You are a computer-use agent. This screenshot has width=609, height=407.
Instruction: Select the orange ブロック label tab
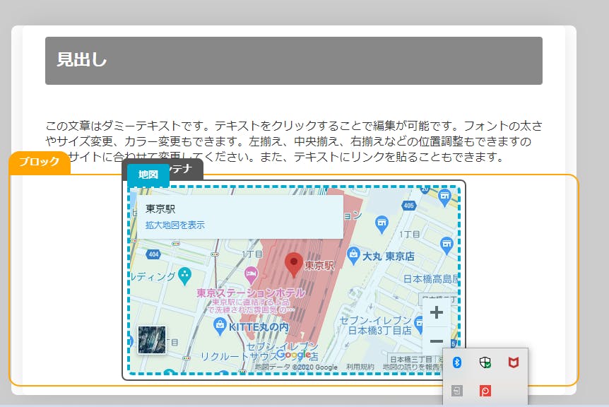point(40,162)
